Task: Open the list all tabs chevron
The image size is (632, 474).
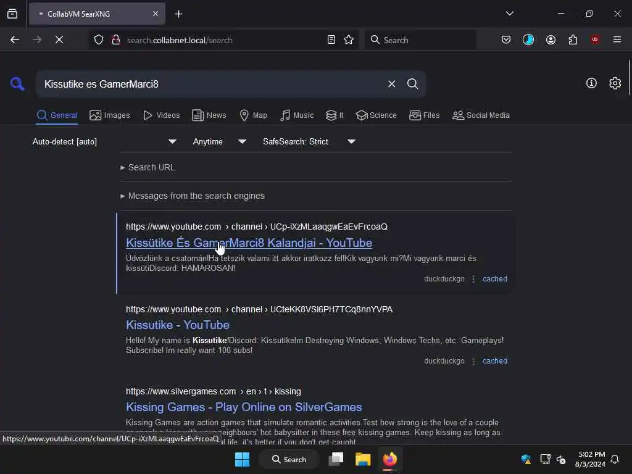Action: (509, 14)
